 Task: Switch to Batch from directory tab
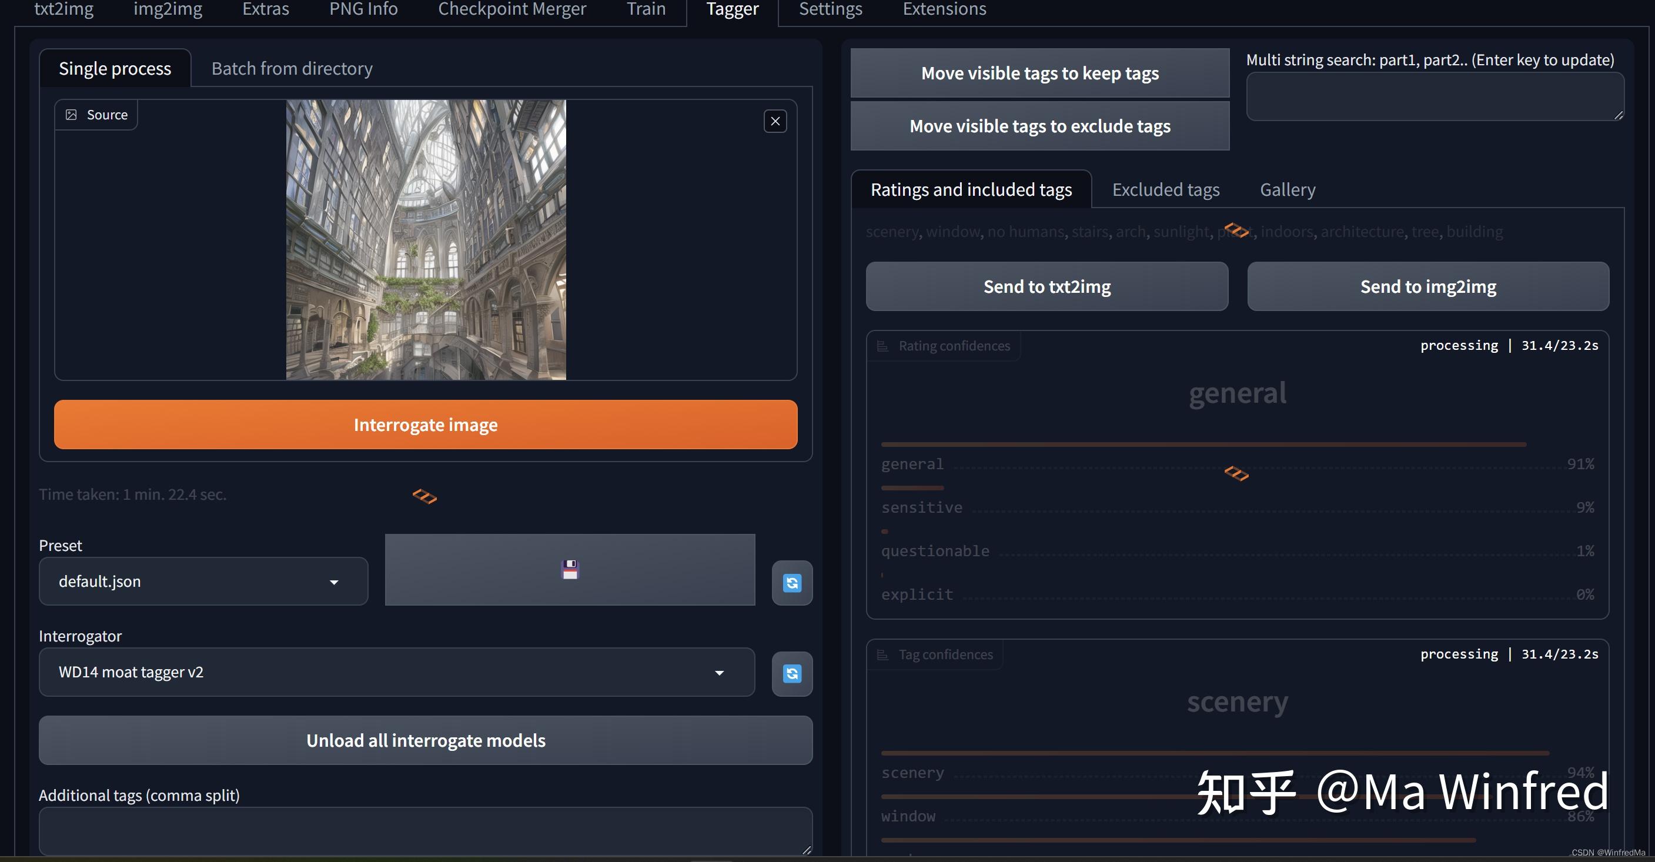292,69
